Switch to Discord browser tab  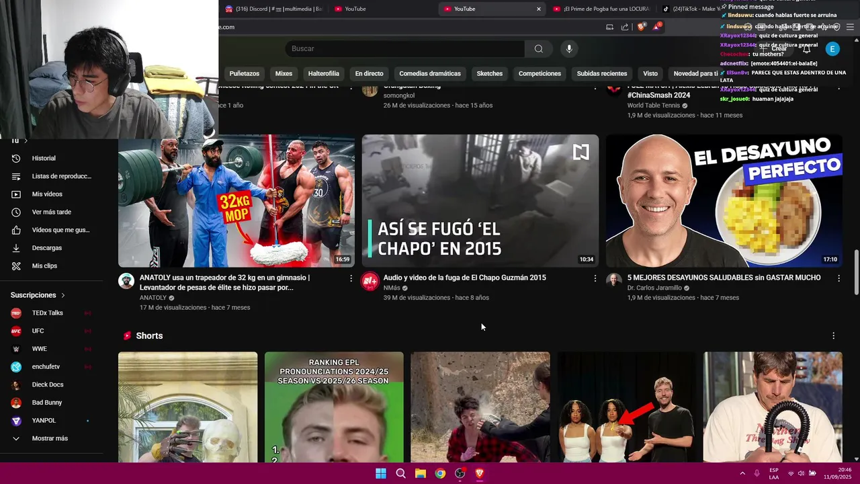pos(273,9)
